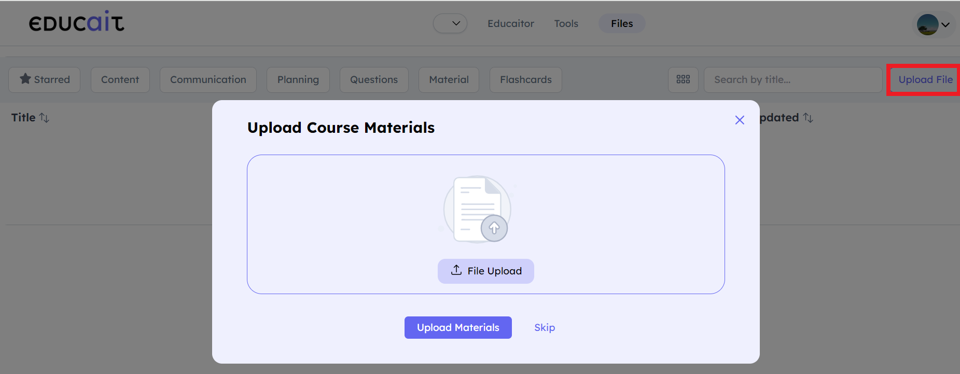Click the Upload File button
Viewport: 960px width, 374px height.
pyautogui.click(x=925, y=79)
